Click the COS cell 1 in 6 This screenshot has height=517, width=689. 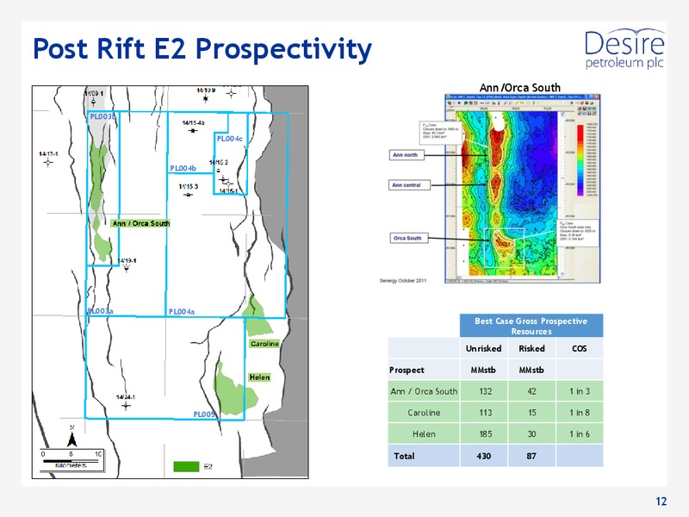point(579,434)
